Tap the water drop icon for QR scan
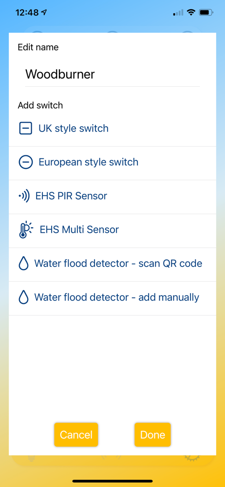Viewport: 225px width, 487px height. tap(23, 264)
